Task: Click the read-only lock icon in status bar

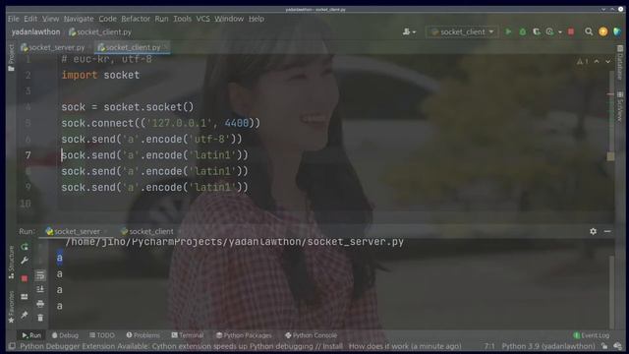Action: [604, 346]
